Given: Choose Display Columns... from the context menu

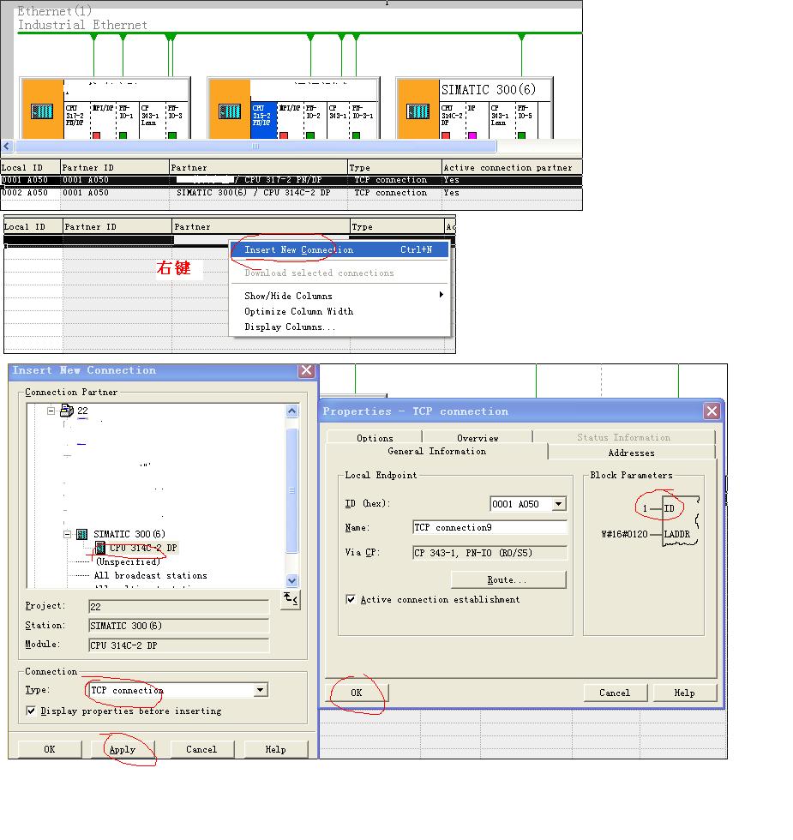Looking at the screenshot, I should click(x=339, y=327).
